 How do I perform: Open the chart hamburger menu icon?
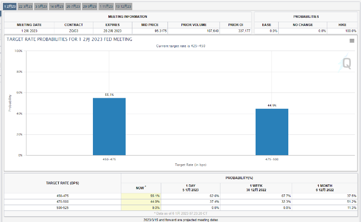(x=352, y=41)
